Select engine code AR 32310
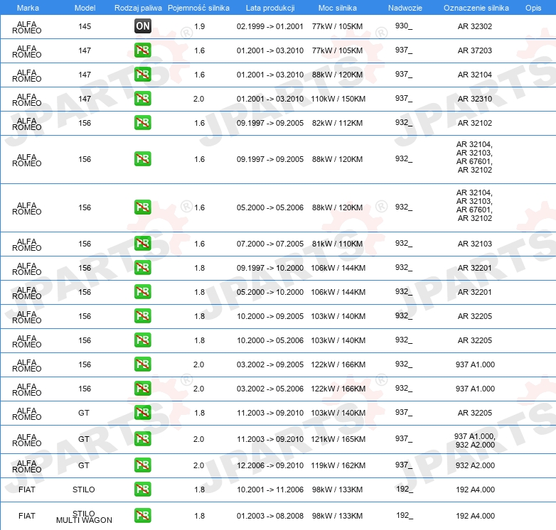Screen dimensions: 556x530 tap(475, 99)
